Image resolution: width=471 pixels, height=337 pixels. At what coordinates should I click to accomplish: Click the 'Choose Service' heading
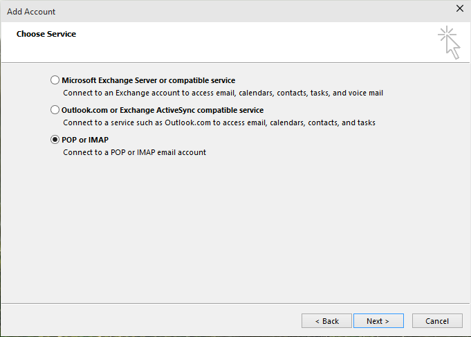[x=46, y=34]
